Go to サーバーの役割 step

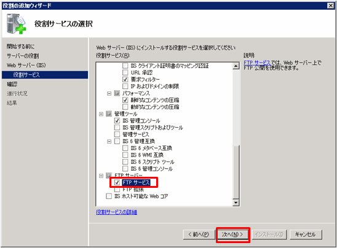(x=23, y=56)
